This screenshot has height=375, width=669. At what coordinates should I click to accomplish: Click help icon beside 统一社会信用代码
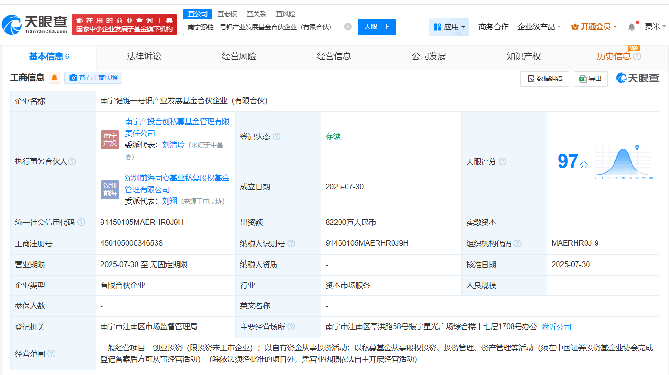click(82, 223)
